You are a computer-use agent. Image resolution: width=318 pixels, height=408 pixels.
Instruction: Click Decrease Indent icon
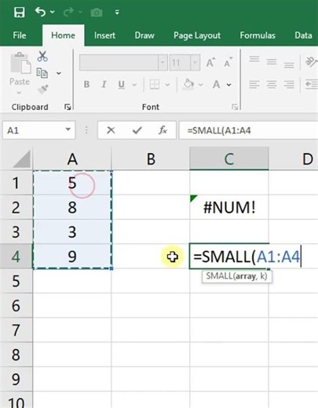point(312,85)
